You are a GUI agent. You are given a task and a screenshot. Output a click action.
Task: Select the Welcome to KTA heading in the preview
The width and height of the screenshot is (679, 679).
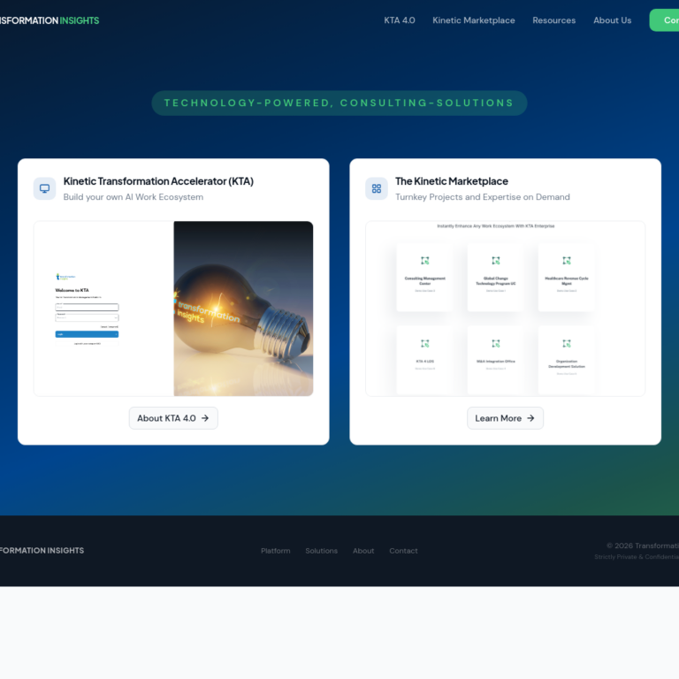72,290
